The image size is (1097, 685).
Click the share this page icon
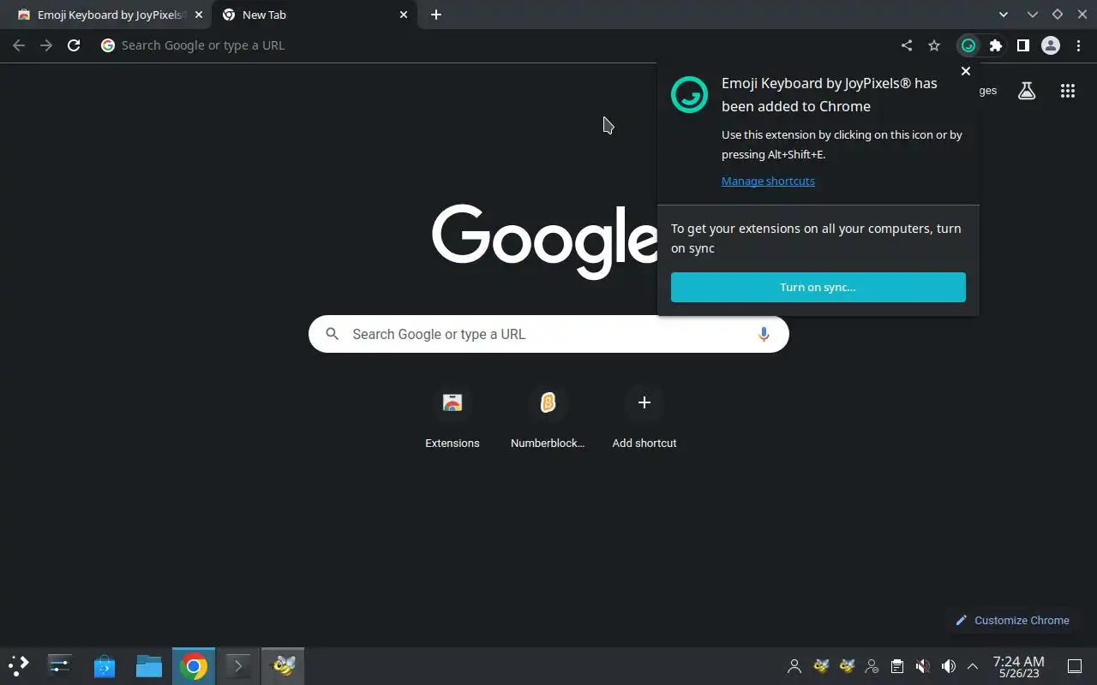(907, 45)
